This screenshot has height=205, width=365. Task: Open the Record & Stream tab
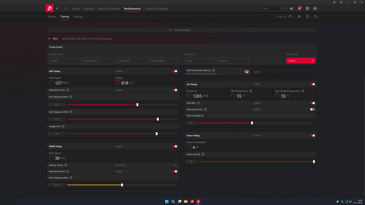point(109,9)
